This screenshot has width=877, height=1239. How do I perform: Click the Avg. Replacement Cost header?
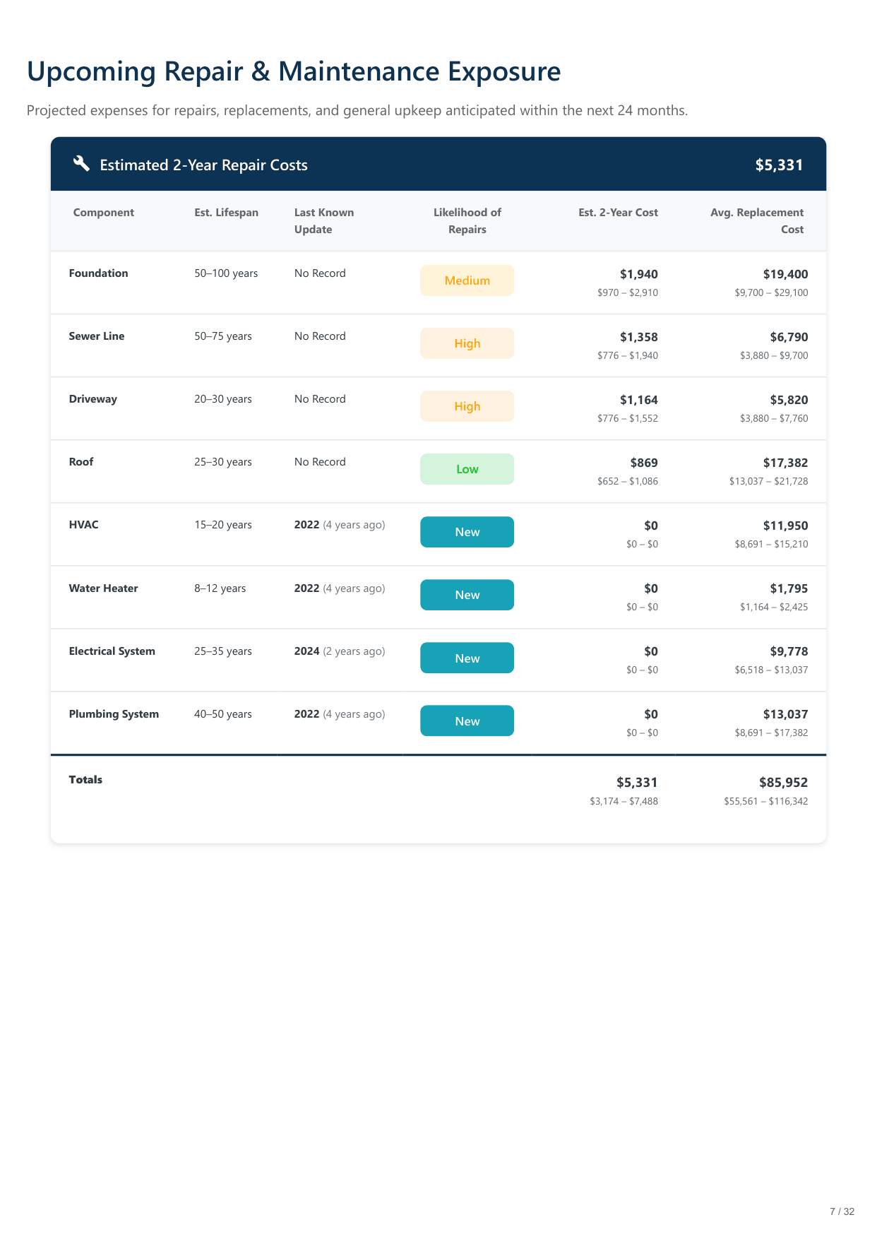pos(757,221)
